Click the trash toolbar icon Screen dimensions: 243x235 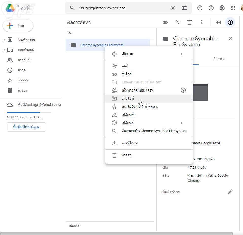(189, 22)
